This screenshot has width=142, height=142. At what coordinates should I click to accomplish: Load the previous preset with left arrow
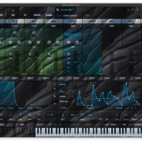(x=133, y=10)
